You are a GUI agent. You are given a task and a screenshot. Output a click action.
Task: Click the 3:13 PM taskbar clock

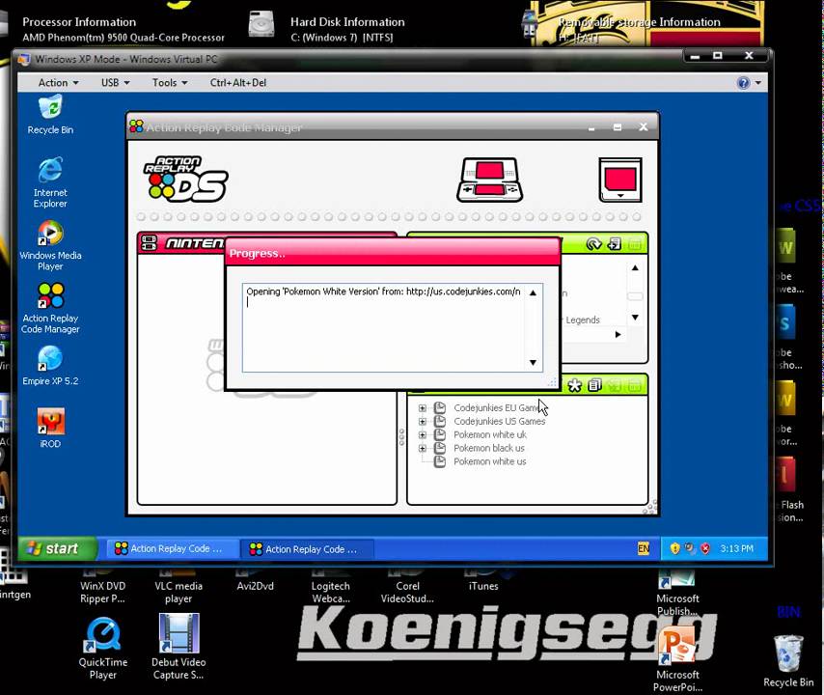pos(736,548)
